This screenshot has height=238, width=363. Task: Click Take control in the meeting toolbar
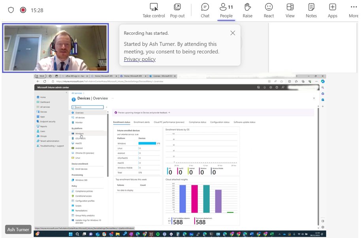[154, 11]
